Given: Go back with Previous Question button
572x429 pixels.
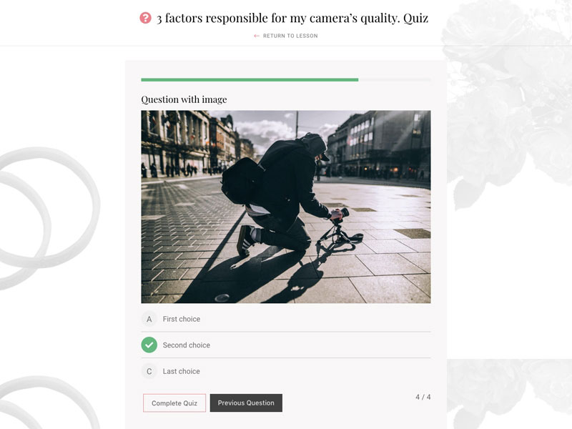Looking at the screenshot, I should 246,403.
